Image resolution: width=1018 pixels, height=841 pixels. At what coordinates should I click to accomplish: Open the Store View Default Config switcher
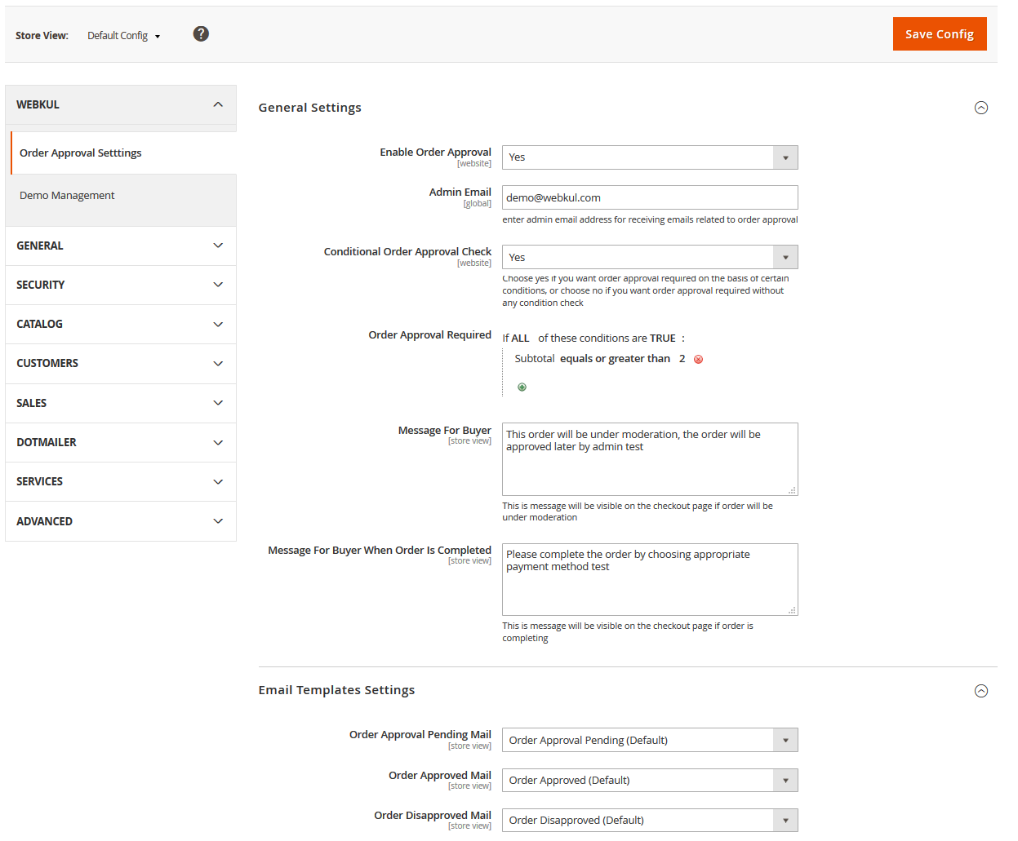[123, 36]
